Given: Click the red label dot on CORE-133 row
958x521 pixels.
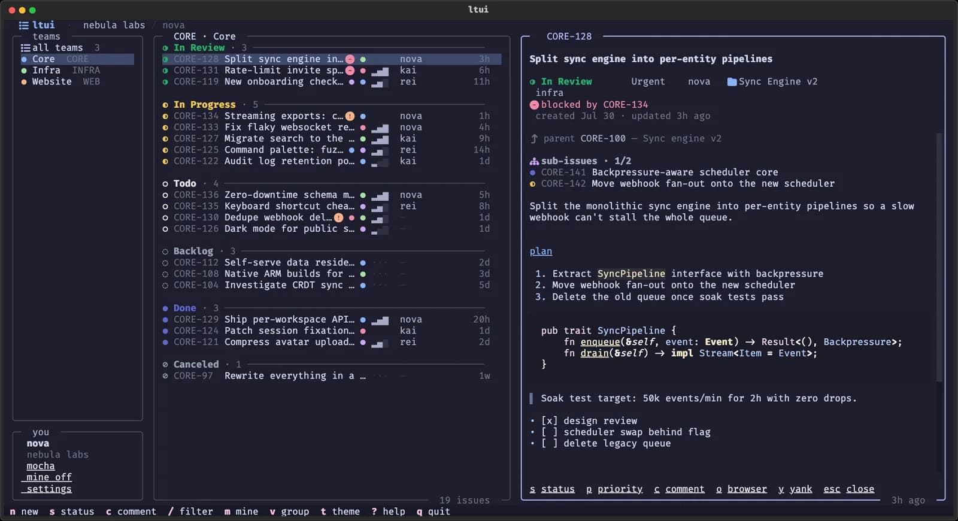Looking at the screenshot, I should tap(363, 128).
